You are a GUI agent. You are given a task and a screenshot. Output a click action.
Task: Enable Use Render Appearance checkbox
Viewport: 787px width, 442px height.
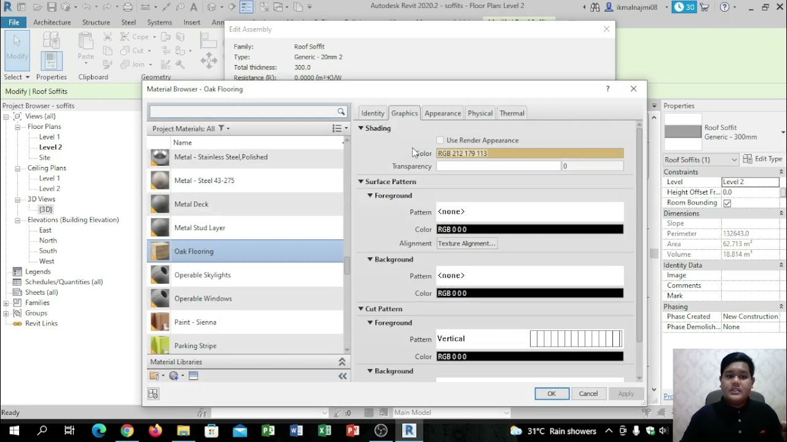pos(440,141)
